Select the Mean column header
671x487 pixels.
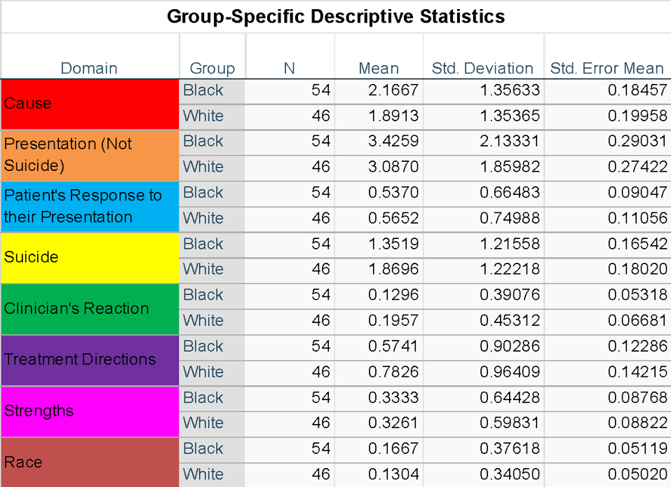pyautogui.click(x=379, y=68)
